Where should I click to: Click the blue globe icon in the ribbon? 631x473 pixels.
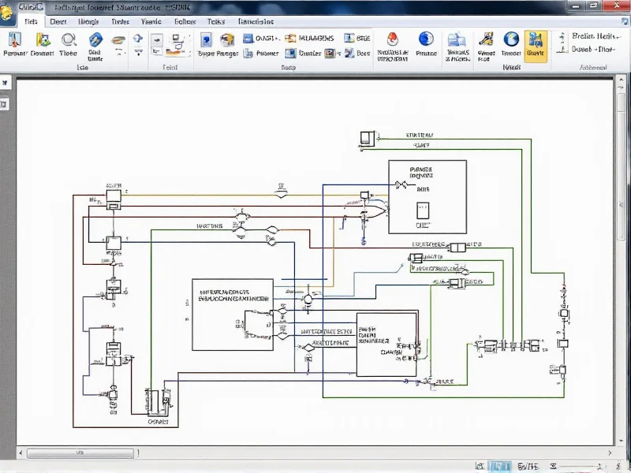(x=425, y=39)
